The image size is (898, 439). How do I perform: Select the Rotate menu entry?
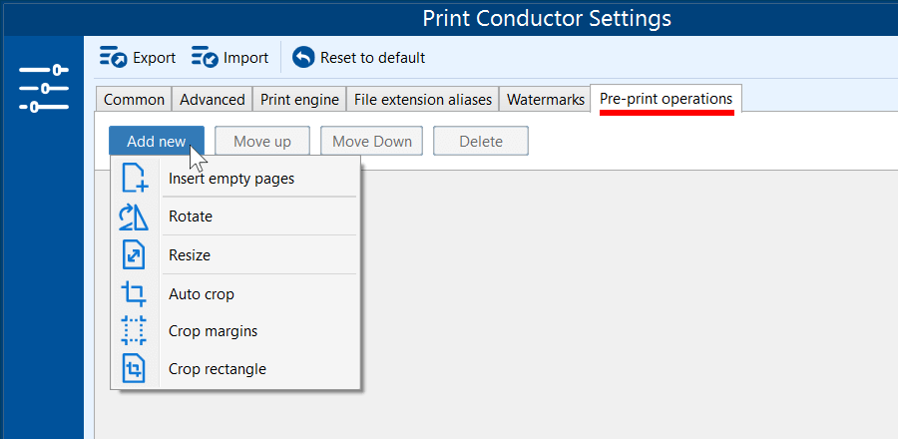(191, 217)
